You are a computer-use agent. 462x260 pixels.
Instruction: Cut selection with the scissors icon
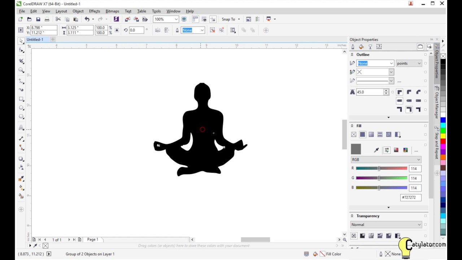point(58,19)
